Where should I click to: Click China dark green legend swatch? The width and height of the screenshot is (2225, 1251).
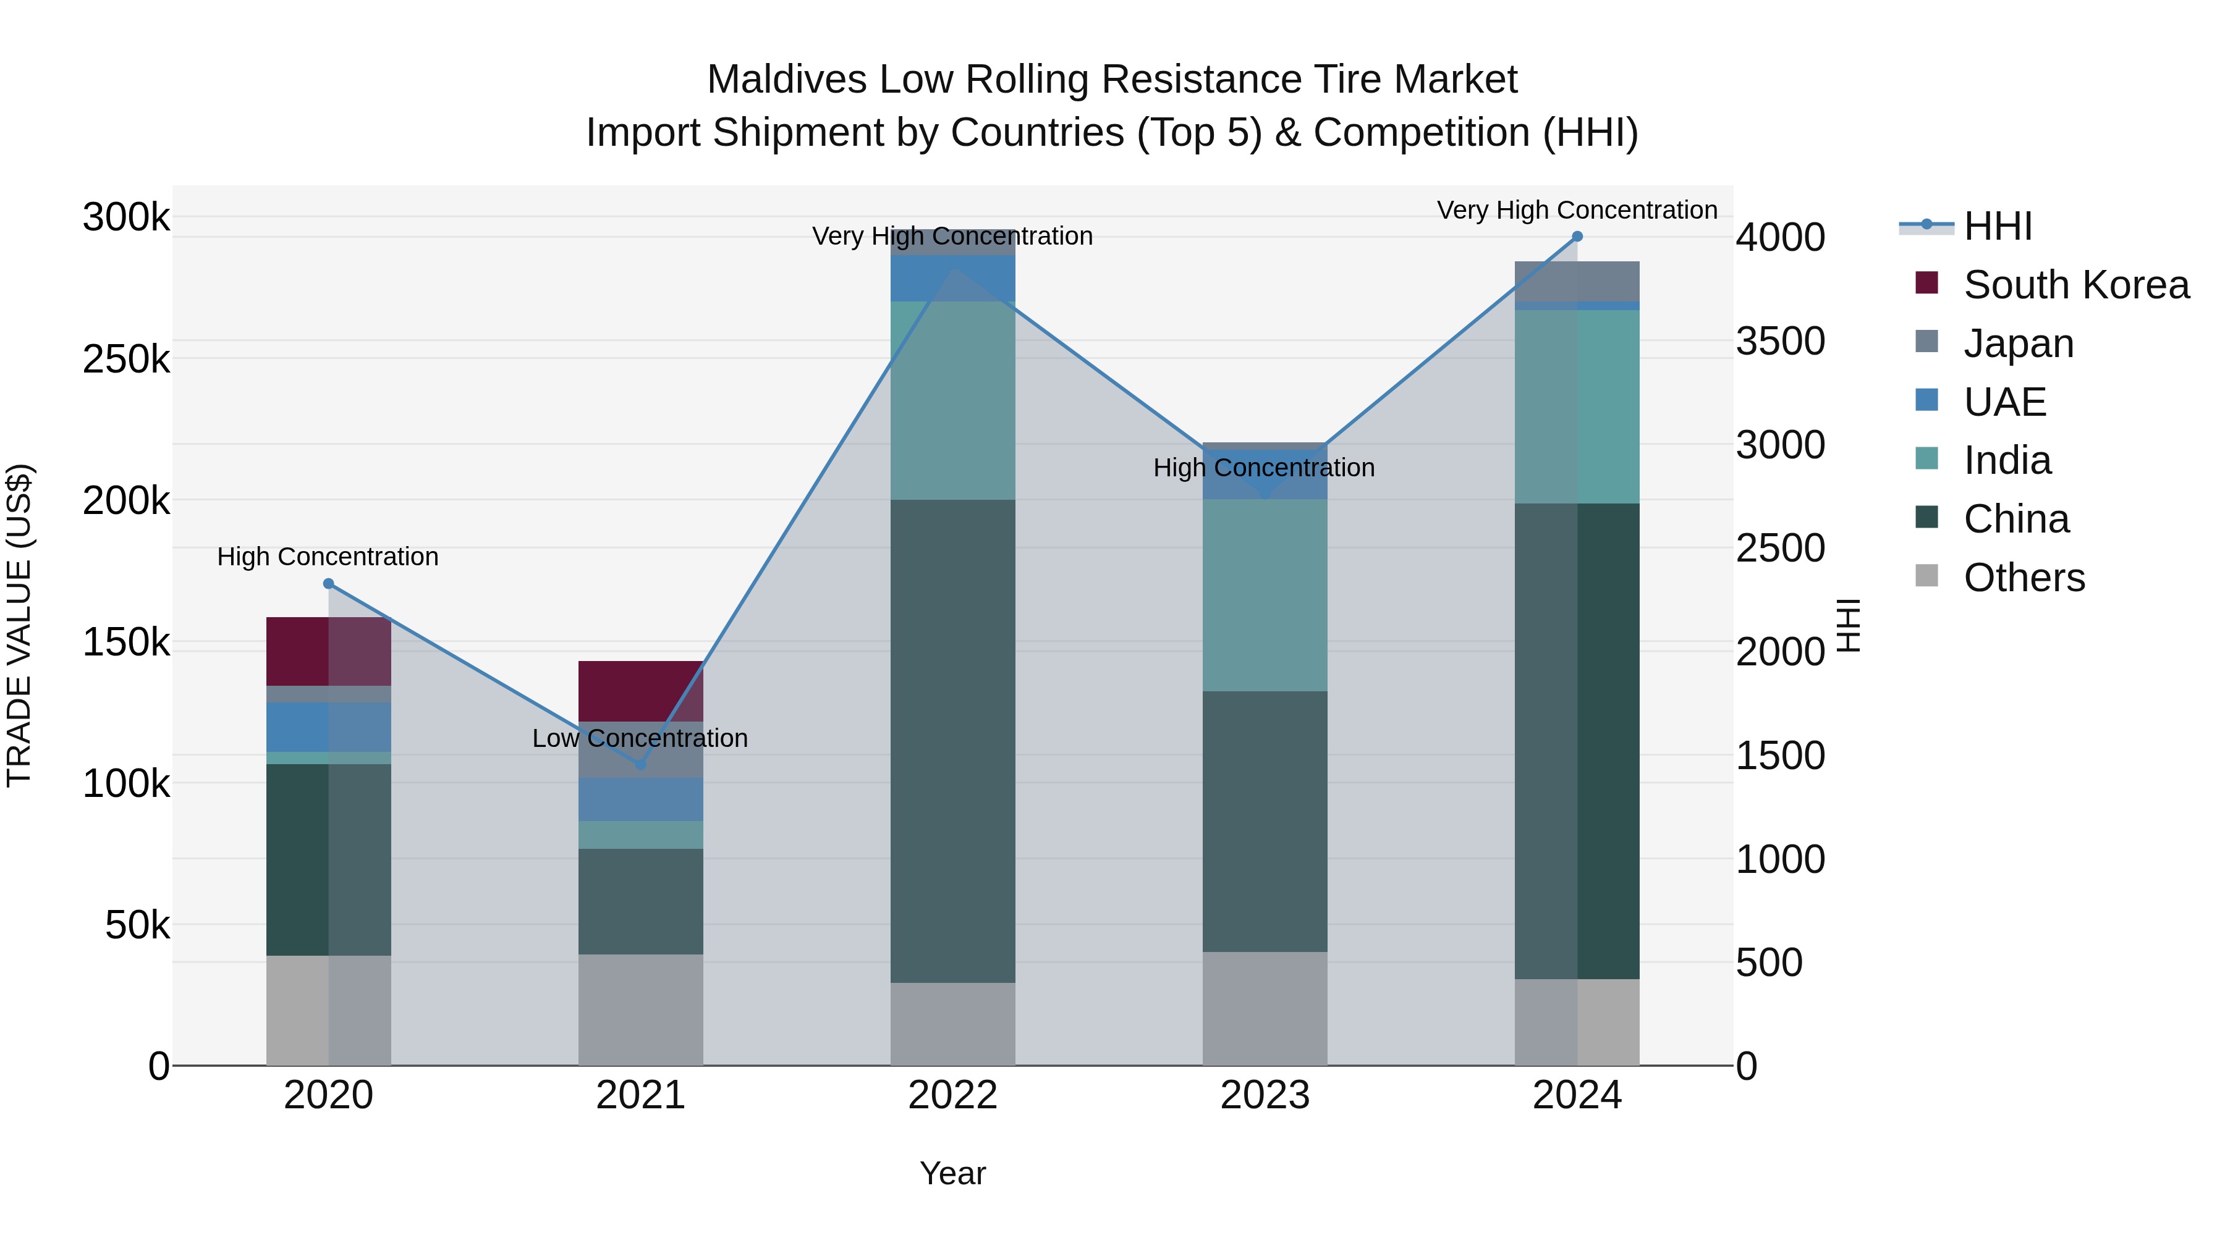tap(1926, 516)
